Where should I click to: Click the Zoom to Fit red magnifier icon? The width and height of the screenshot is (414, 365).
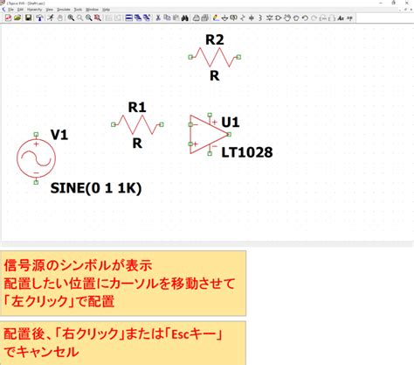tap(98, 18)
